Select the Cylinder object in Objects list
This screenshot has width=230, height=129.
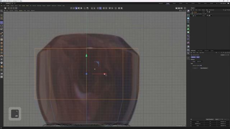(195, 12)
